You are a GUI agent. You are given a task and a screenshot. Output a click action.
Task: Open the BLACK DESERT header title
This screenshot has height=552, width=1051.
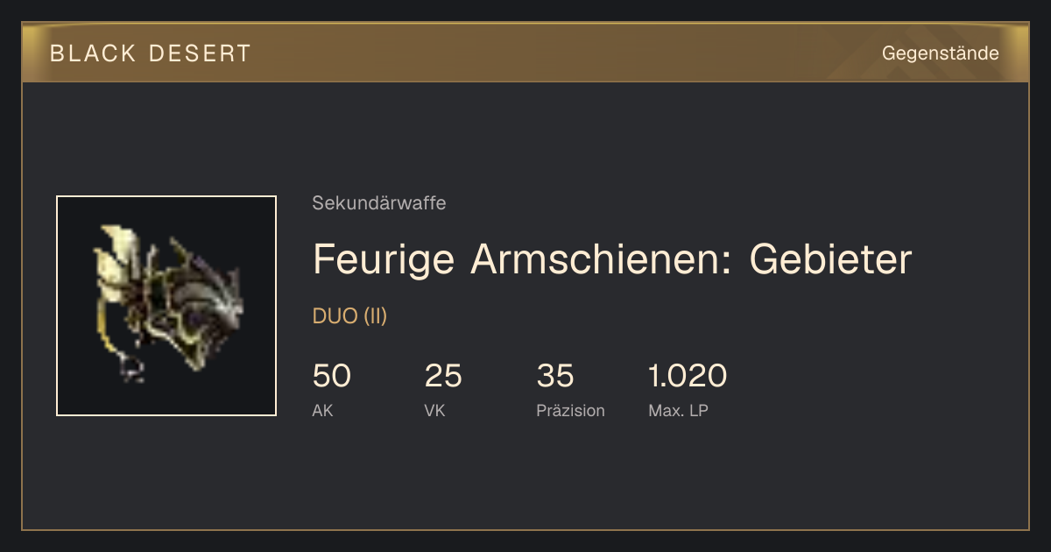[151, 53]
